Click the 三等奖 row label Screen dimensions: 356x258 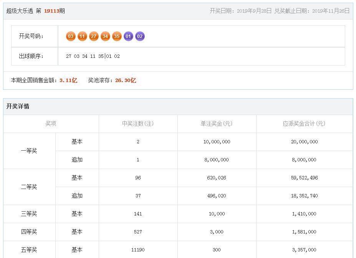(29, 214)
